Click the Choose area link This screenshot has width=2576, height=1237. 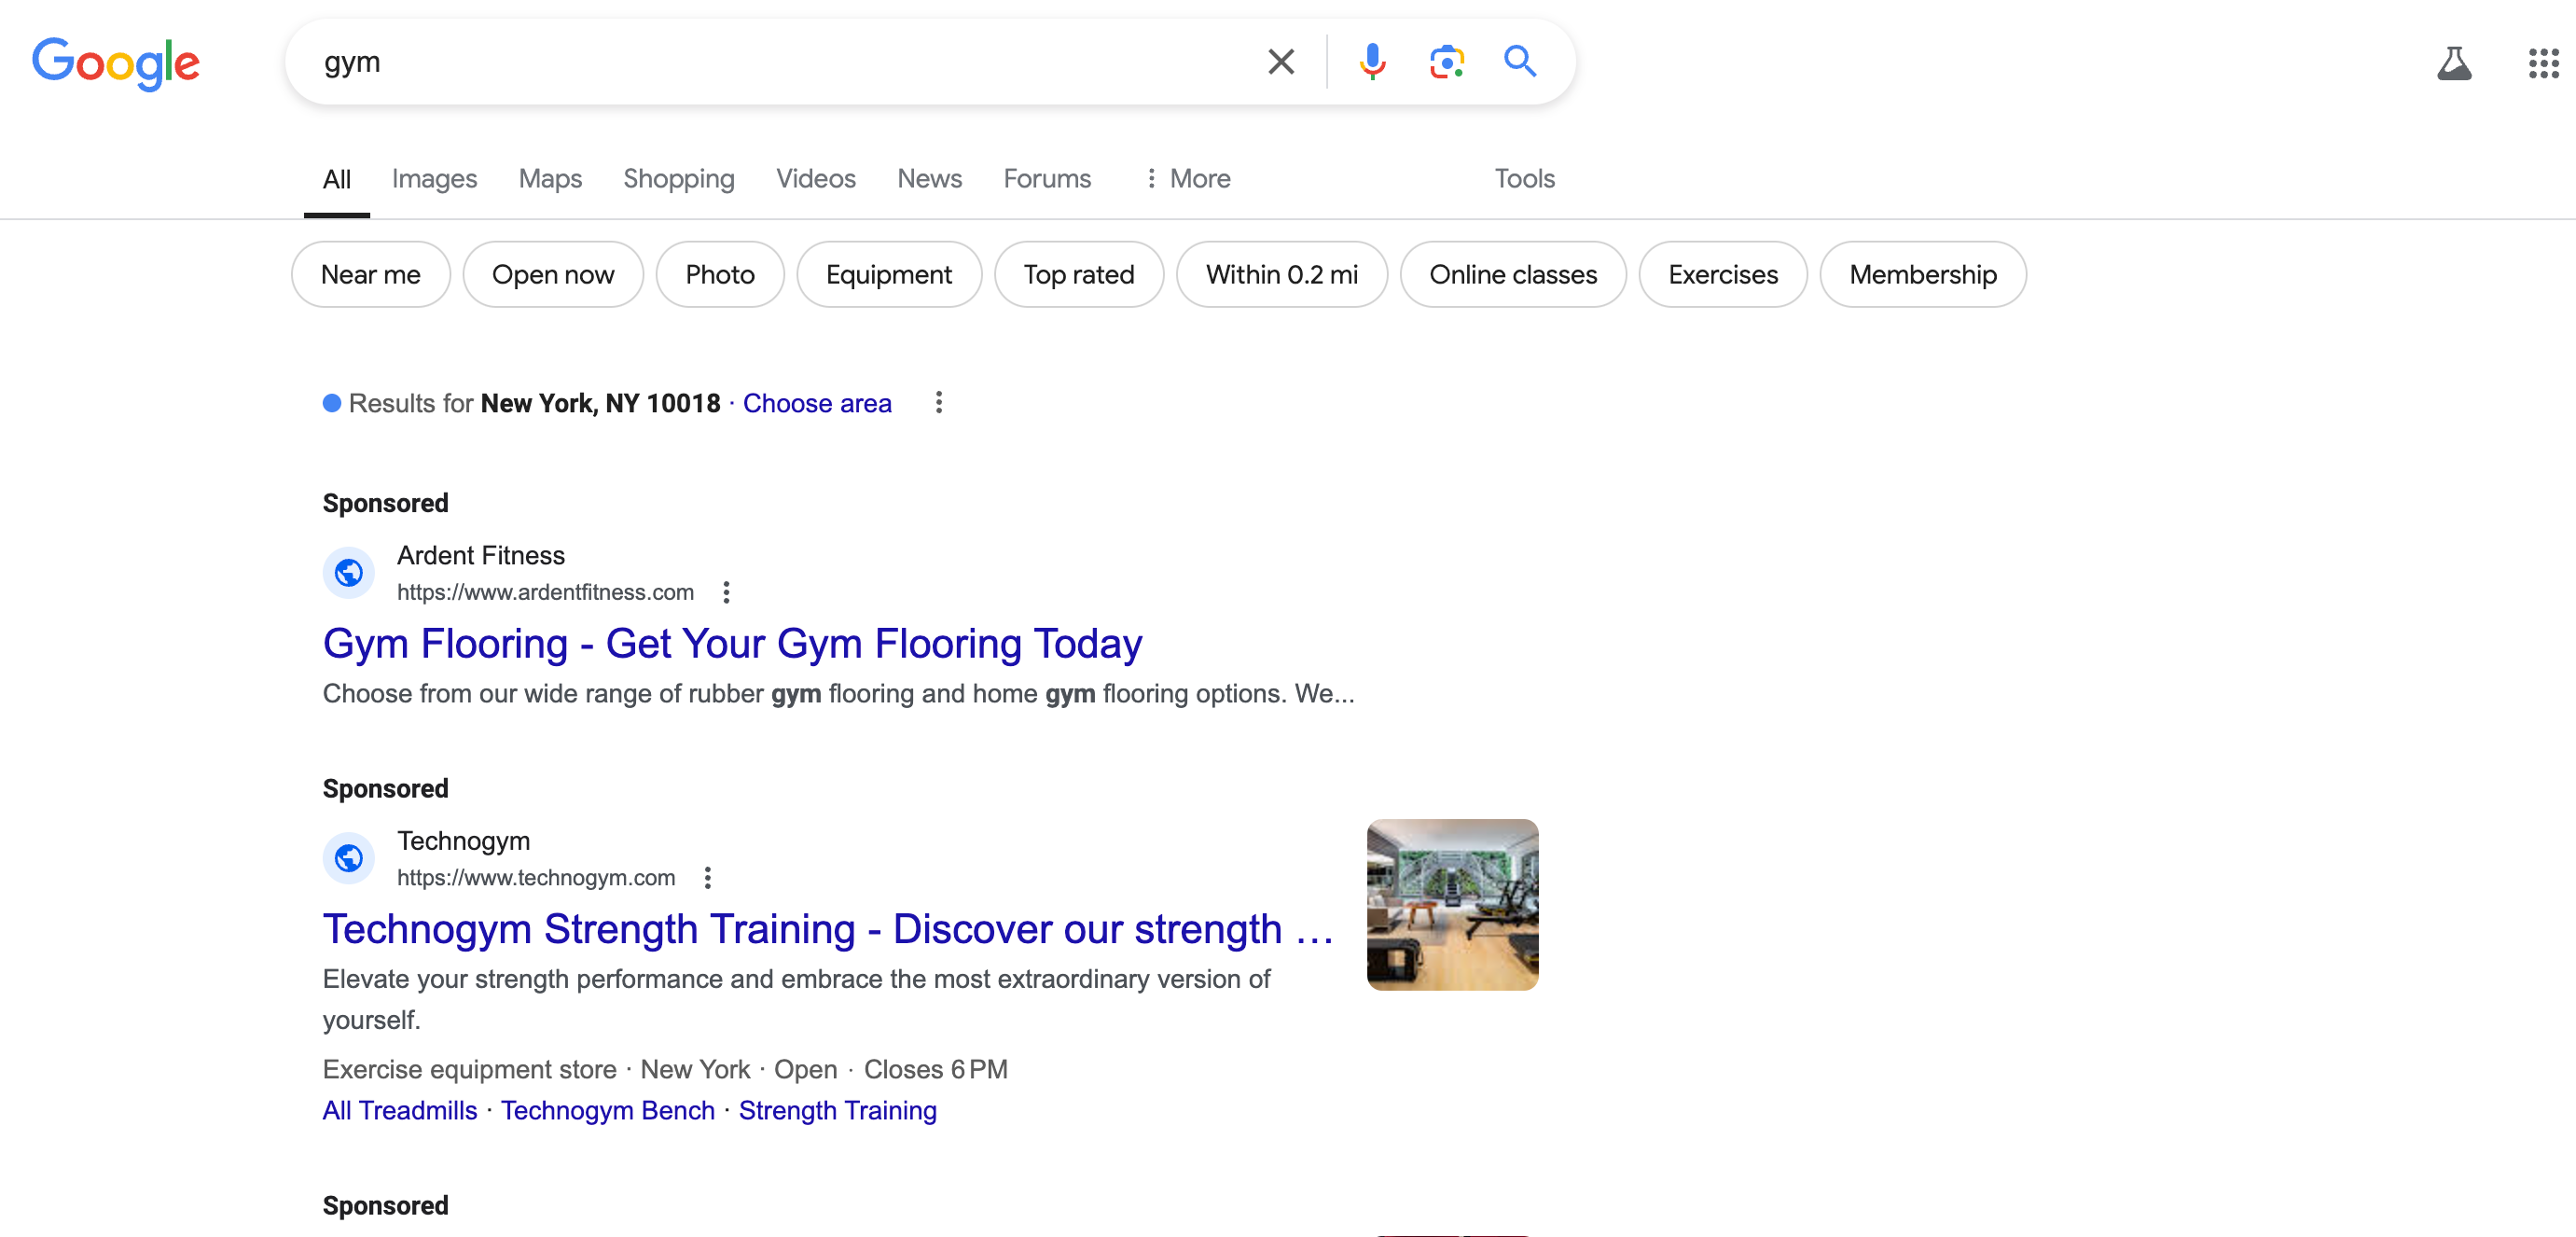point(816,404)
